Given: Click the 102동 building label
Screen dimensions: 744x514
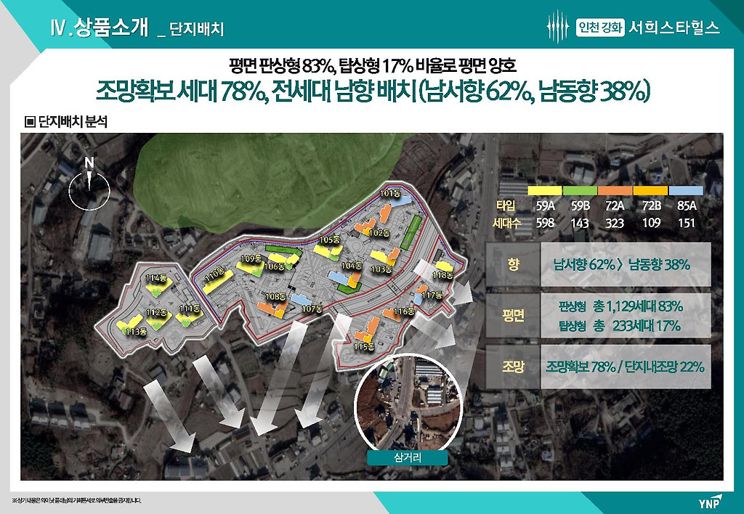Looking at the screenshot, I should (379, 233).
